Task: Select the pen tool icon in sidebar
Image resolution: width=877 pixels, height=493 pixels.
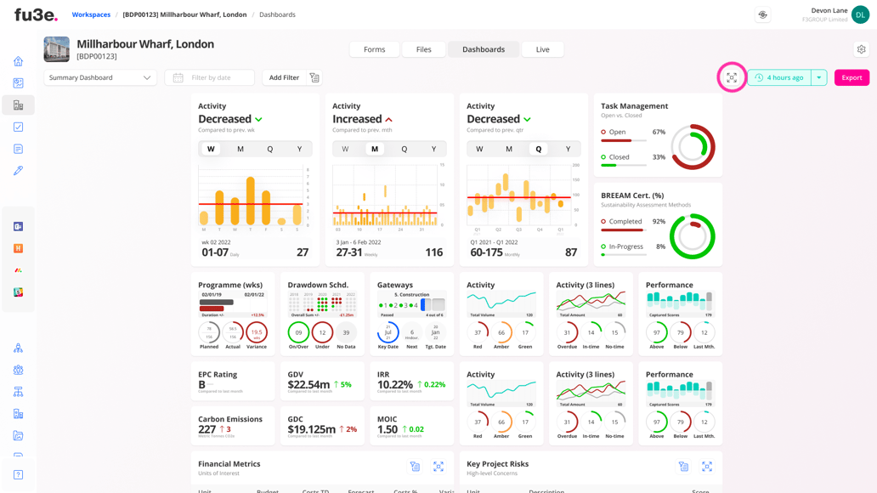Action: [x=18, y=171]
